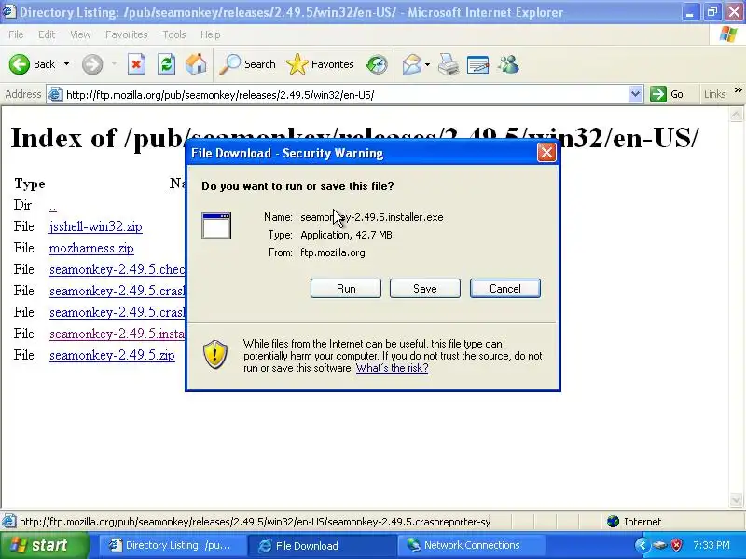Click the Edit page toolbar icon
The width and height of the screenshot is (746, 559).
pyautogui.click(x=478, y=64)
